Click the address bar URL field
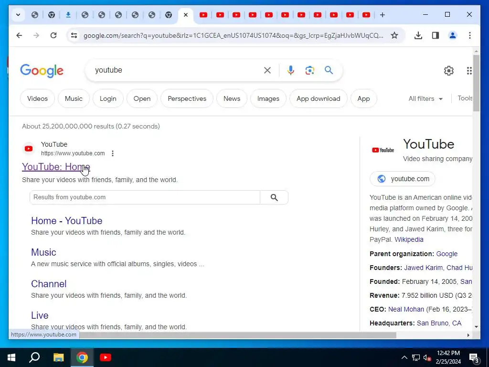 pyautogui.click(x=233, y=35)
